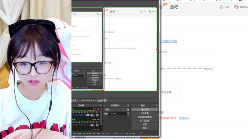Screen dimensions: 248x139
Task: Click the -inf dB level readout
Action: [96, 119]
